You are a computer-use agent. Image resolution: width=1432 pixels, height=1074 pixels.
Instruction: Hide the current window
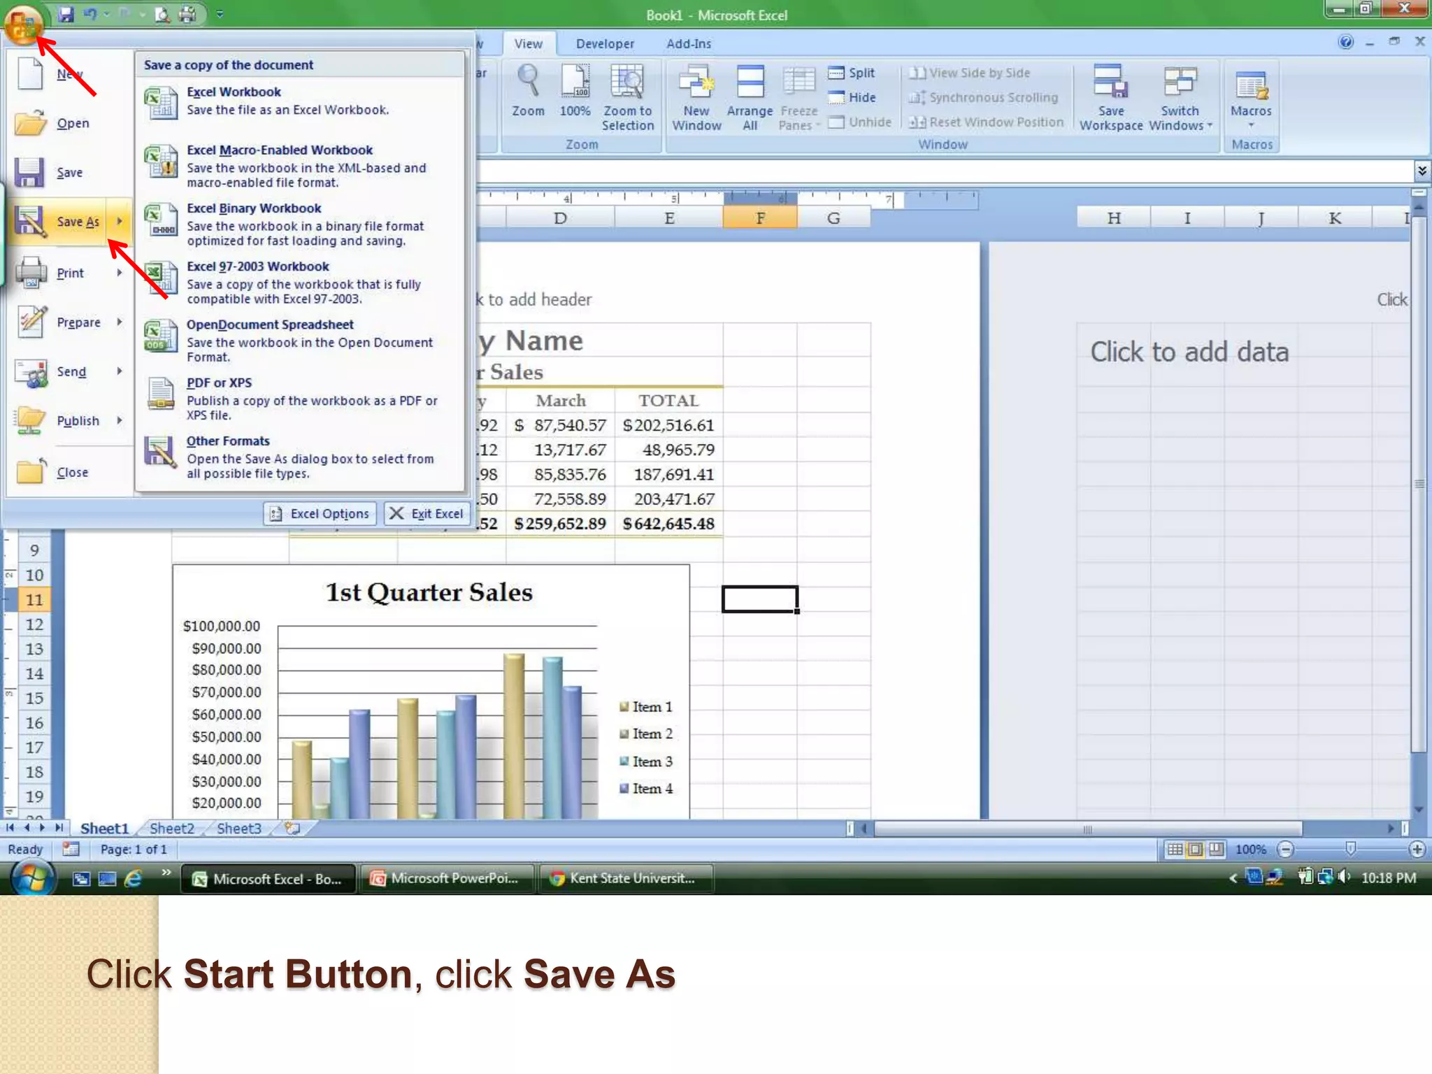coord(852,97)
